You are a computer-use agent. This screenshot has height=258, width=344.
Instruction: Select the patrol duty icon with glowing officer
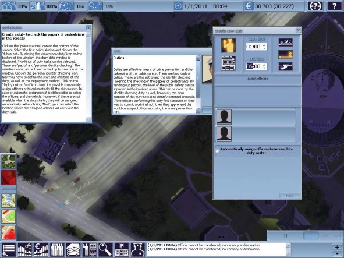228,45
